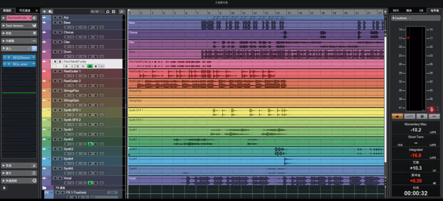The width and height of the screenshot is (443, 201).
Task: Open the REQ2Stereo insert dropdown arrow
Action: (x=33, y=57)
